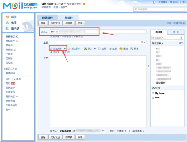Screen dimensions: 187x142
Task: Open 帮助中心 help center
Action: click(x=175, y=2)
